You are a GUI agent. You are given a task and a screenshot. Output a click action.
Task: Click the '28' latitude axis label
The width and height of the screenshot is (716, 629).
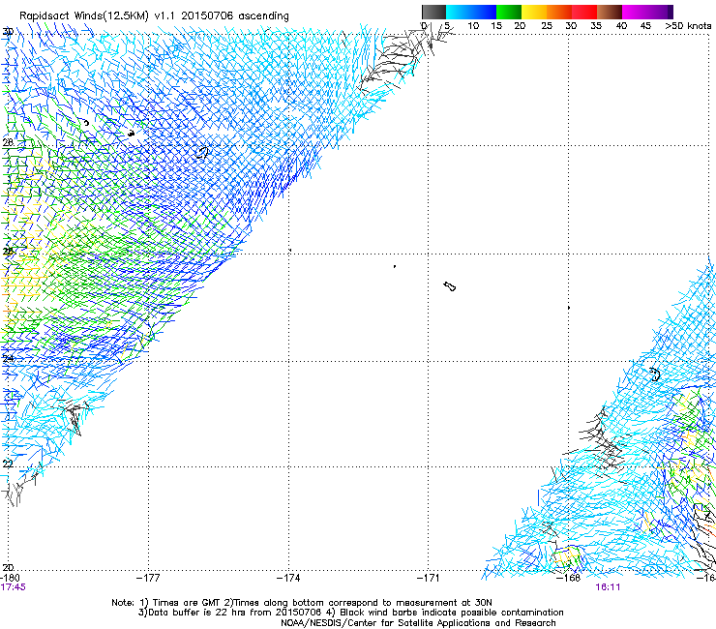[x=8, y=142]
